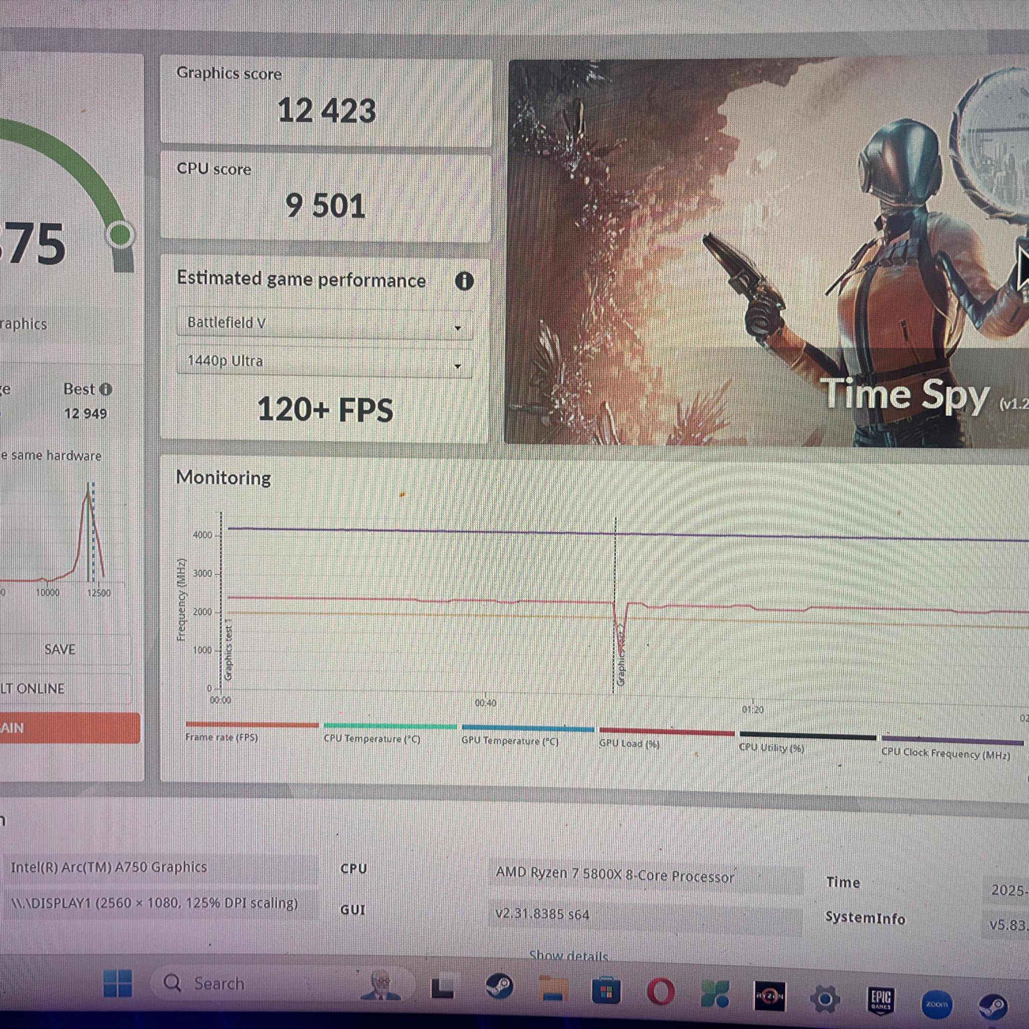This screenshot has height=1029, width=1029.
Task: Click the DISPLAY1 2560 × 1080 entry
Action: [x=154, y=904]
